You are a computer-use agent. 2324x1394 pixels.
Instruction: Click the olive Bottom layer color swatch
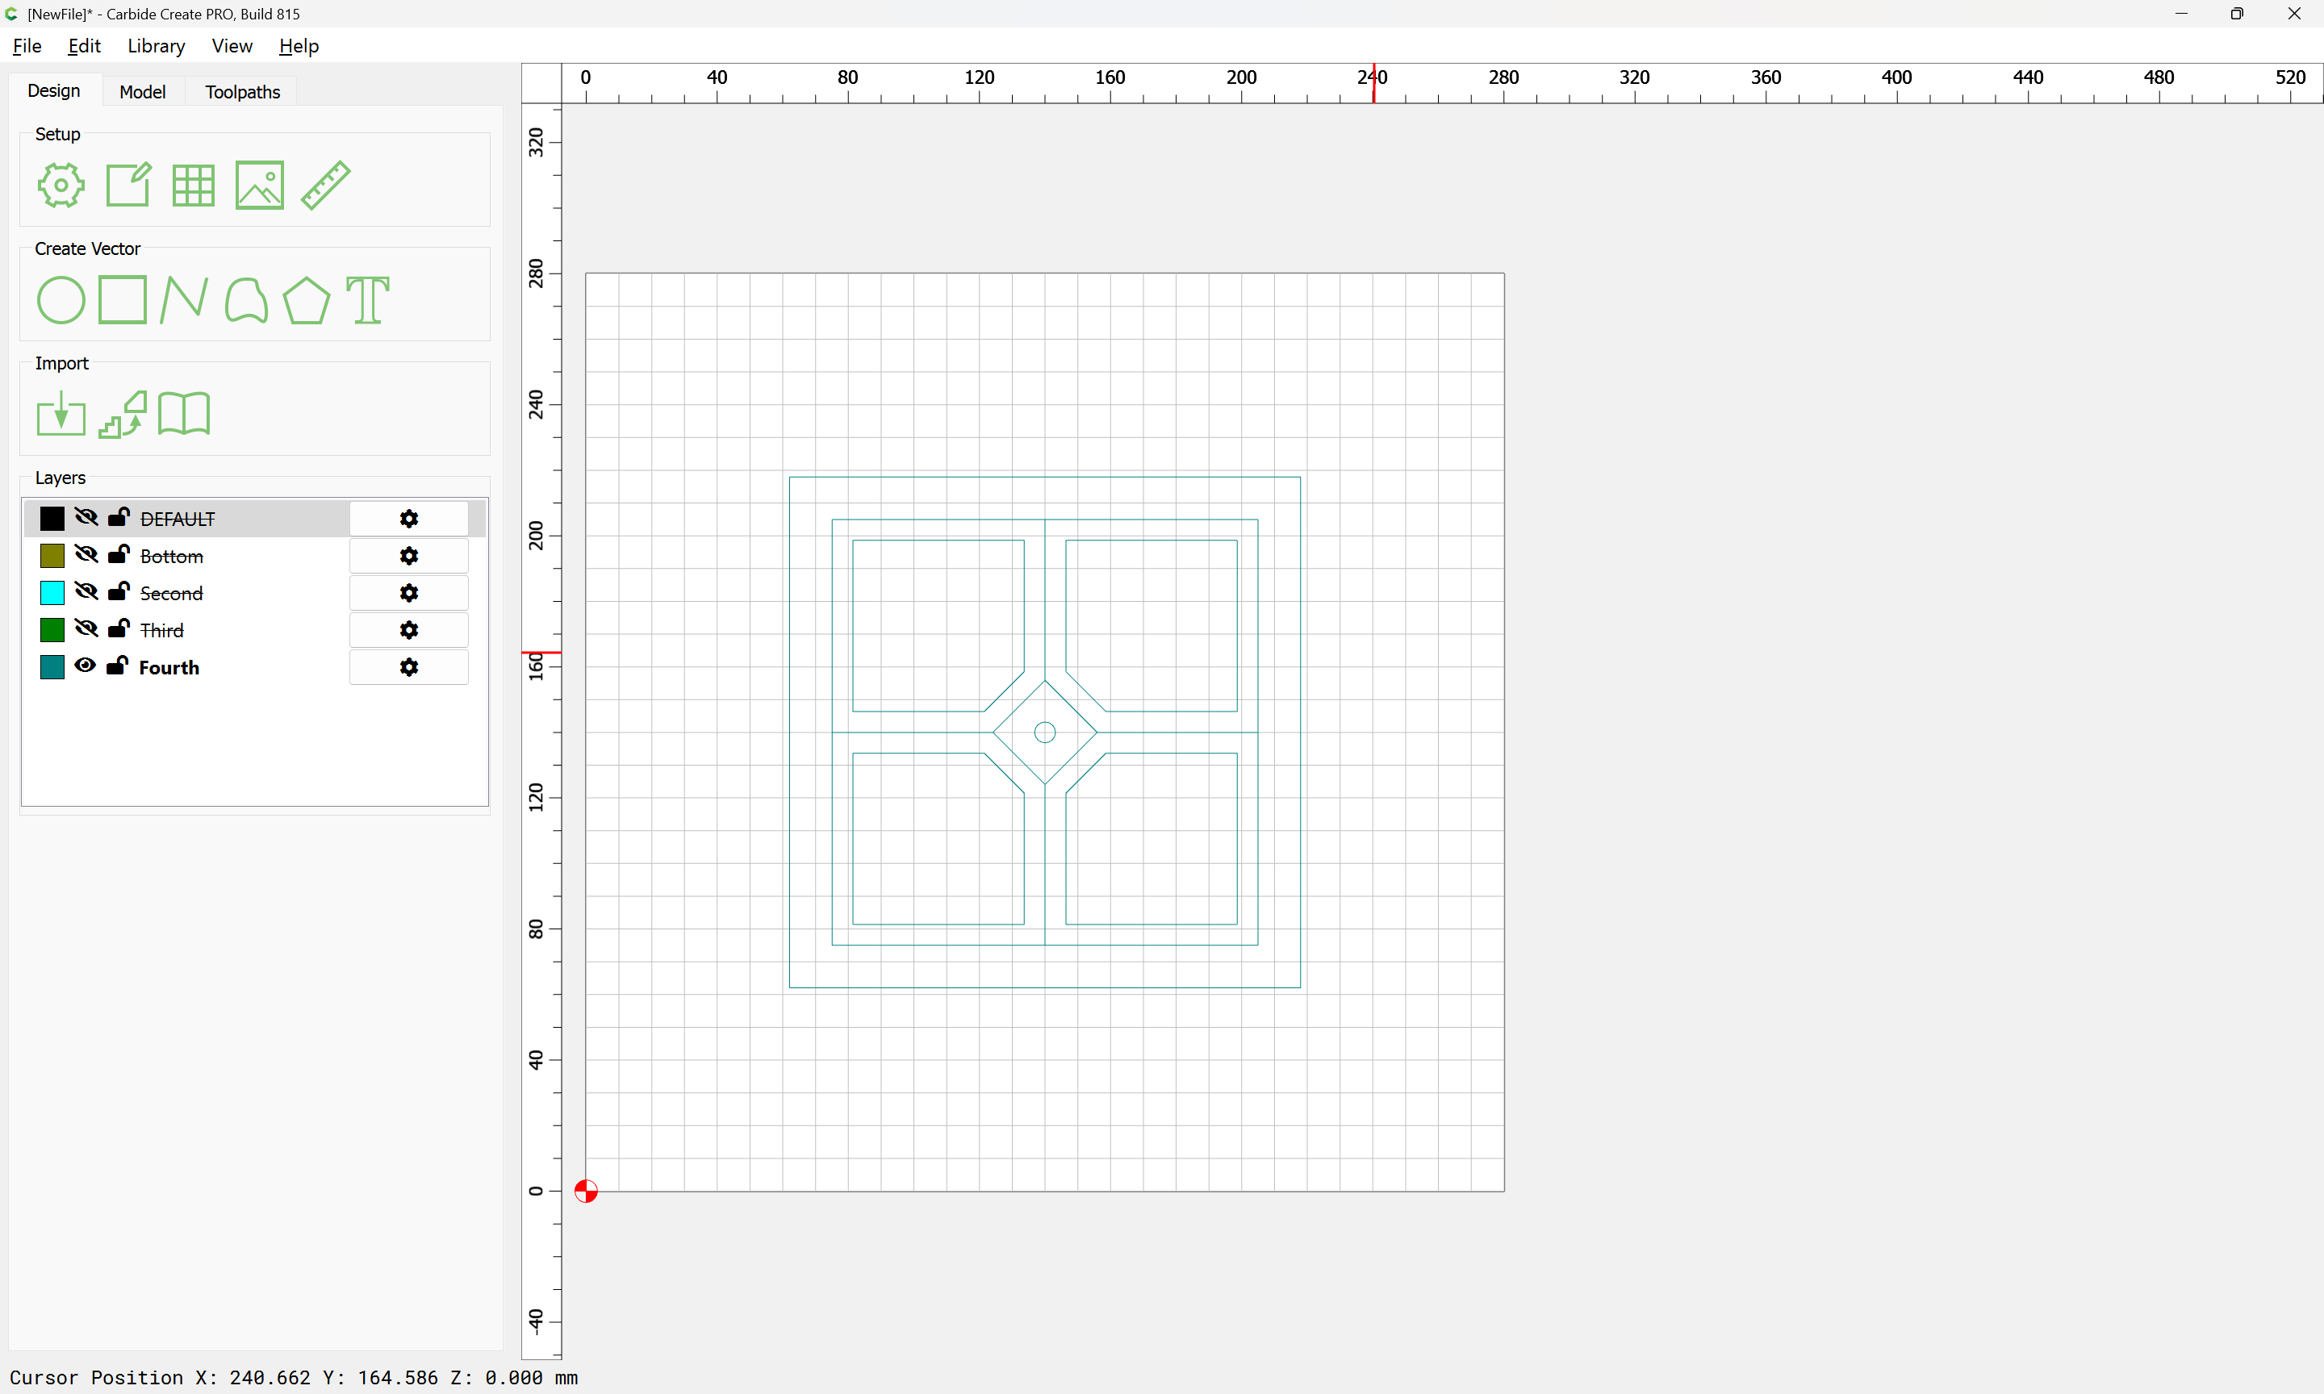click(52, 556)
